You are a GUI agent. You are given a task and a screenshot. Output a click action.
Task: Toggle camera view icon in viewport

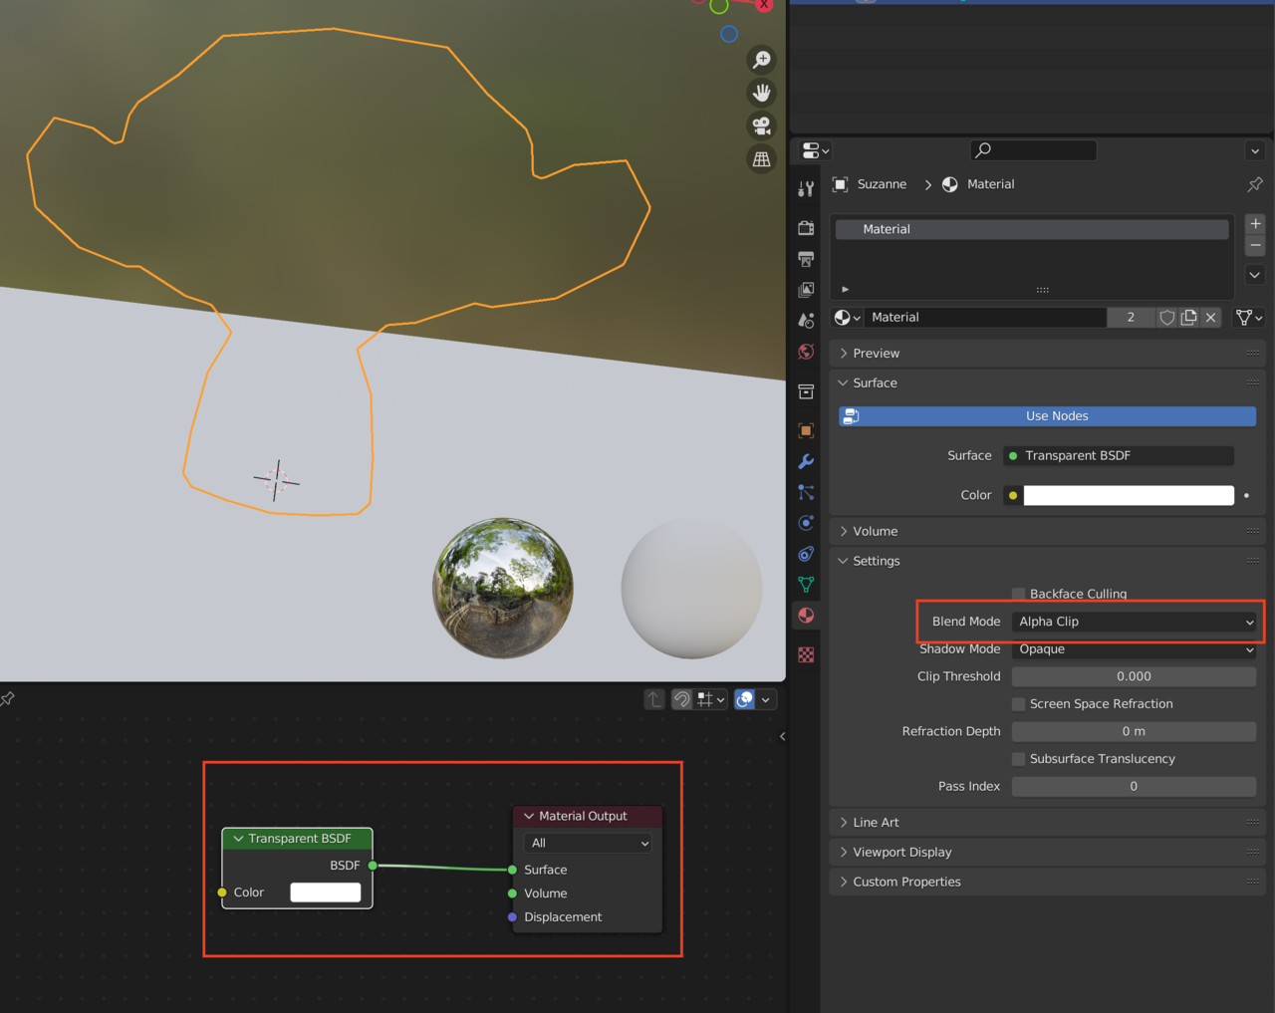[761, 126]
